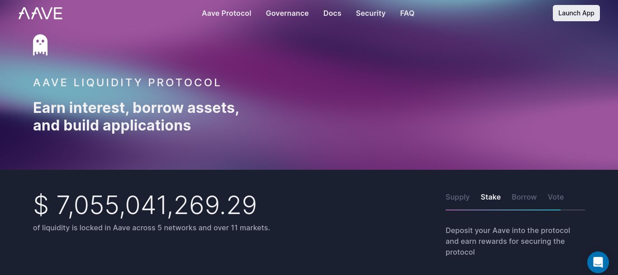618x275 pixels.
Task: Select the Stake tab
Action: pyautogui.click(x=490, y=197)
